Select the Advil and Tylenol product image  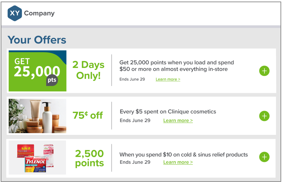pos(37,157)
